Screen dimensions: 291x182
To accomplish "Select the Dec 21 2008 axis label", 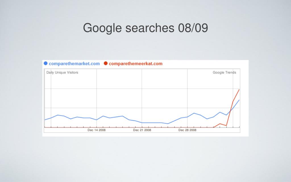I will point(142,130).
